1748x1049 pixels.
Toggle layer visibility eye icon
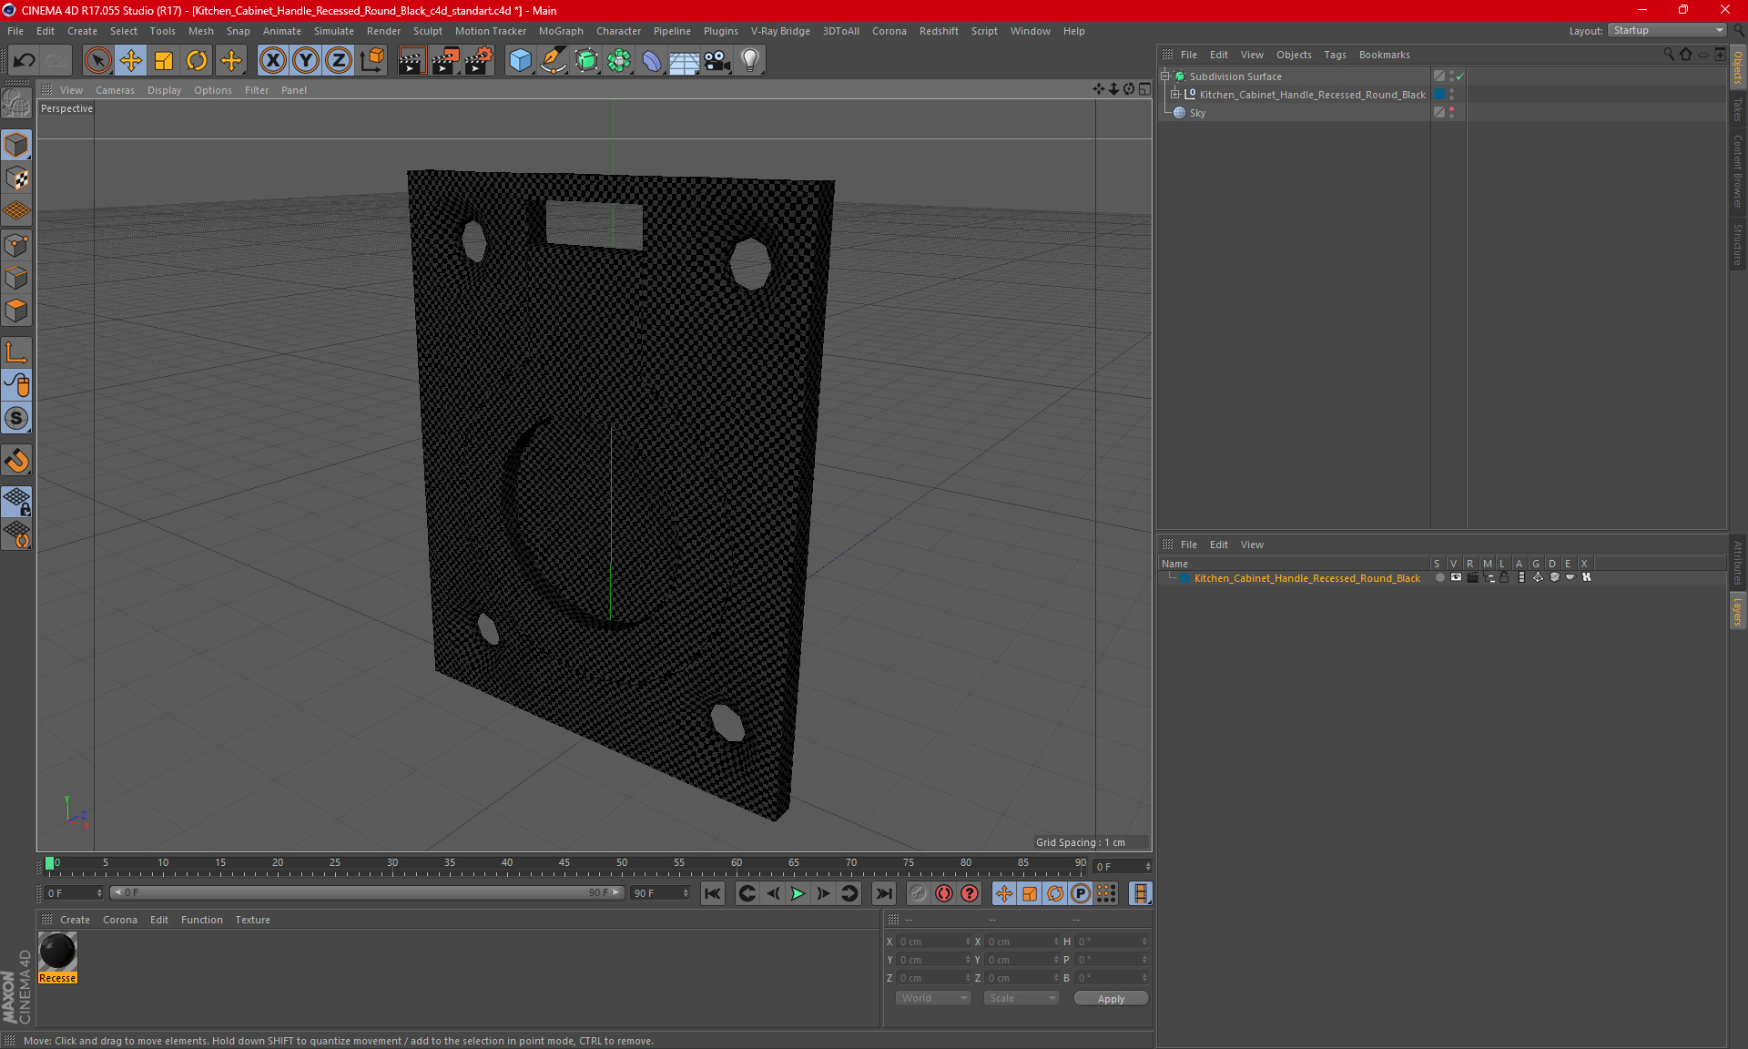[1456, 577]
